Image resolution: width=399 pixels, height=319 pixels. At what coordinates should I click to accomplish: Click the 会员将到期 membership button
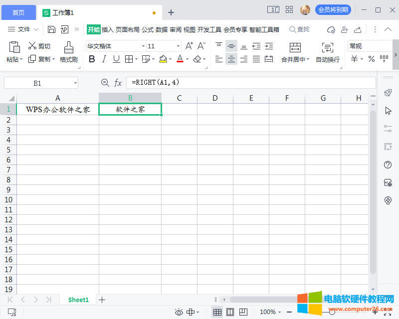tap(333, 10)
